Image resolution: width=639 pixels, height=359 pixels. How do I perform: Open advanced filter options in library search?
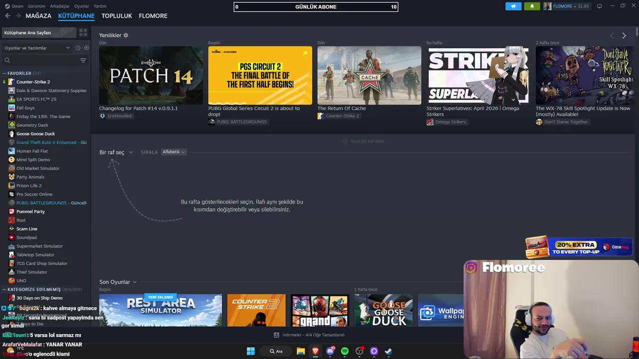83,60
